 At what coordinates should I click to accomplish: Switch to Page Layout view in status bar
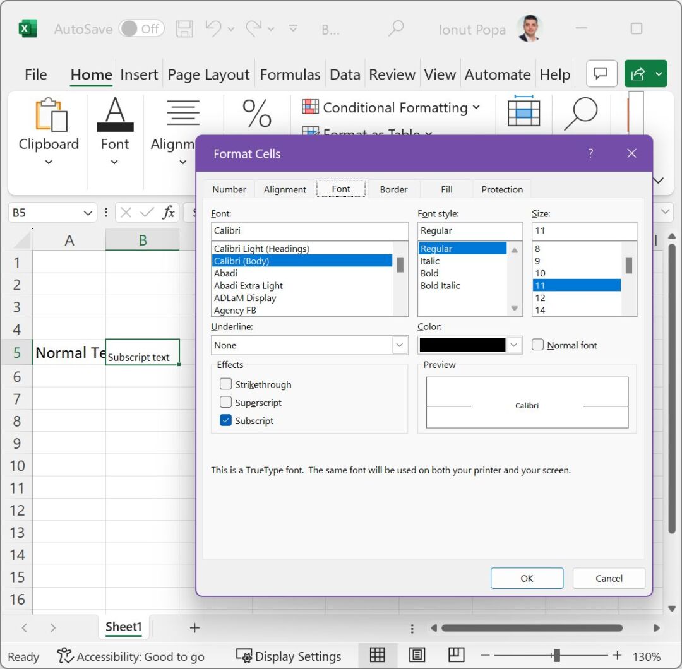pos(417,655)
